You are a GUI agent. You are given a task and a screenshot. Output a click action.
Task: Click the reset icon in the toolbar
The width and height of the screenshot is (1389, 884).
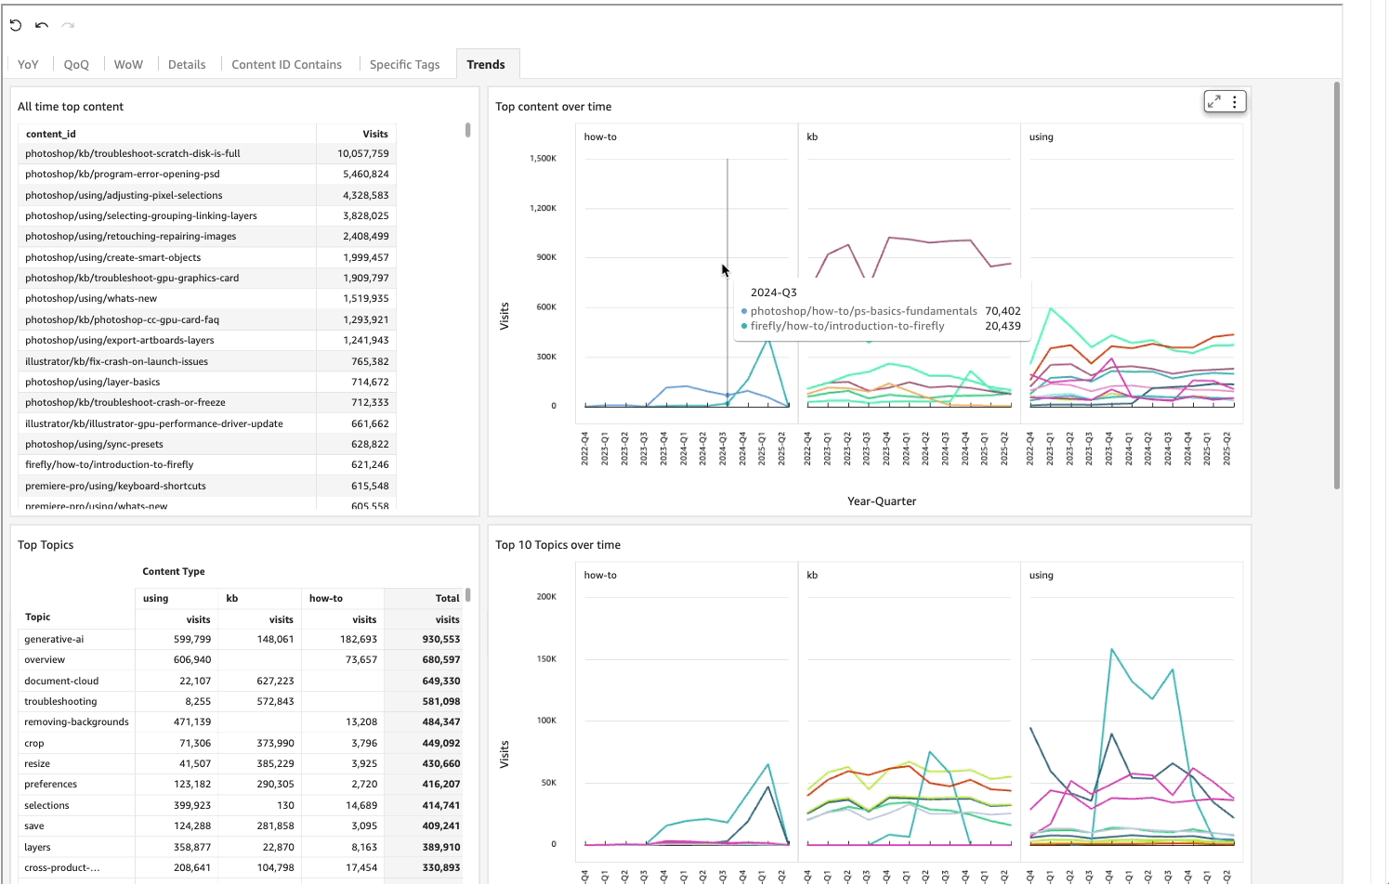(x=16, y=25)
